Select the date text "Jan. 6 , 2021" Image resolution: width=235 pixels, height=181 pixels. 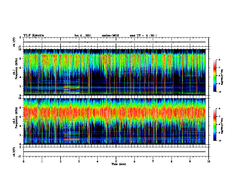[x=83, y=35]
